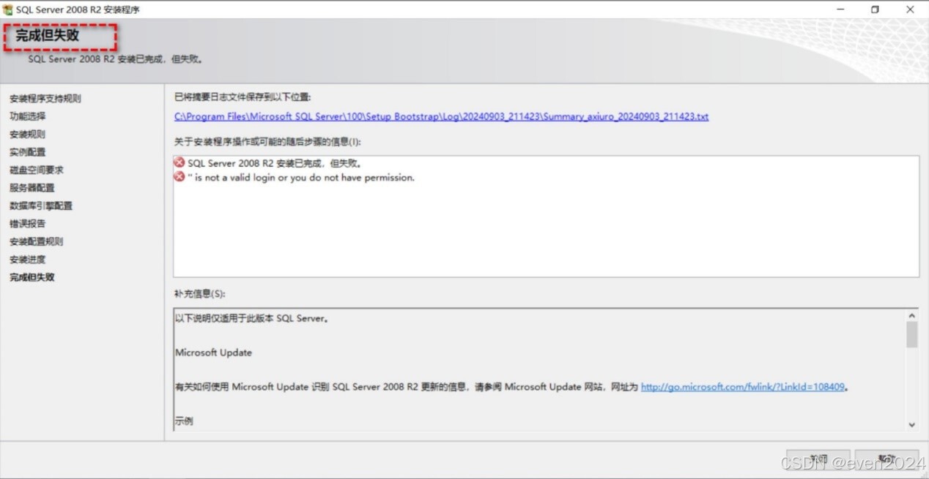Image resolution: width=929 pixels, height=479 pixels.
Task: Click the error icon beside 'is not a valid login'
Action: tap(179, 177)
